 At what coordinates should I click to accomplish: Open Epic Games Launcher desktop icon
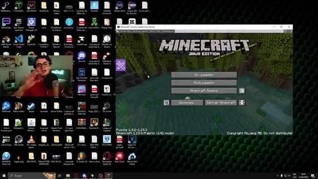tap(19, 24)
